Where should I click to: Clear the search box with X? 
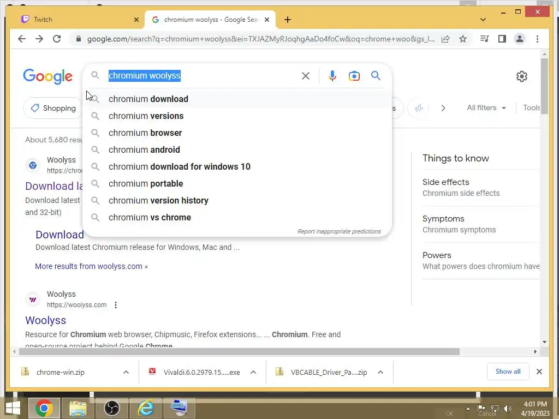coord(306,75)
